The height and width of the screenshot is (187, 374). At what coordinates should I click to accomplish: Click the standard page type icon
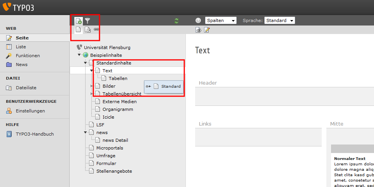click(79, 30)
